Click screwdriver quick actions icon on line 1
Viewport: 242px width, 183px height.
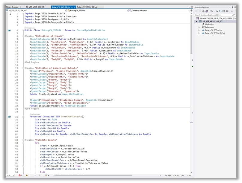click(10, 14)
